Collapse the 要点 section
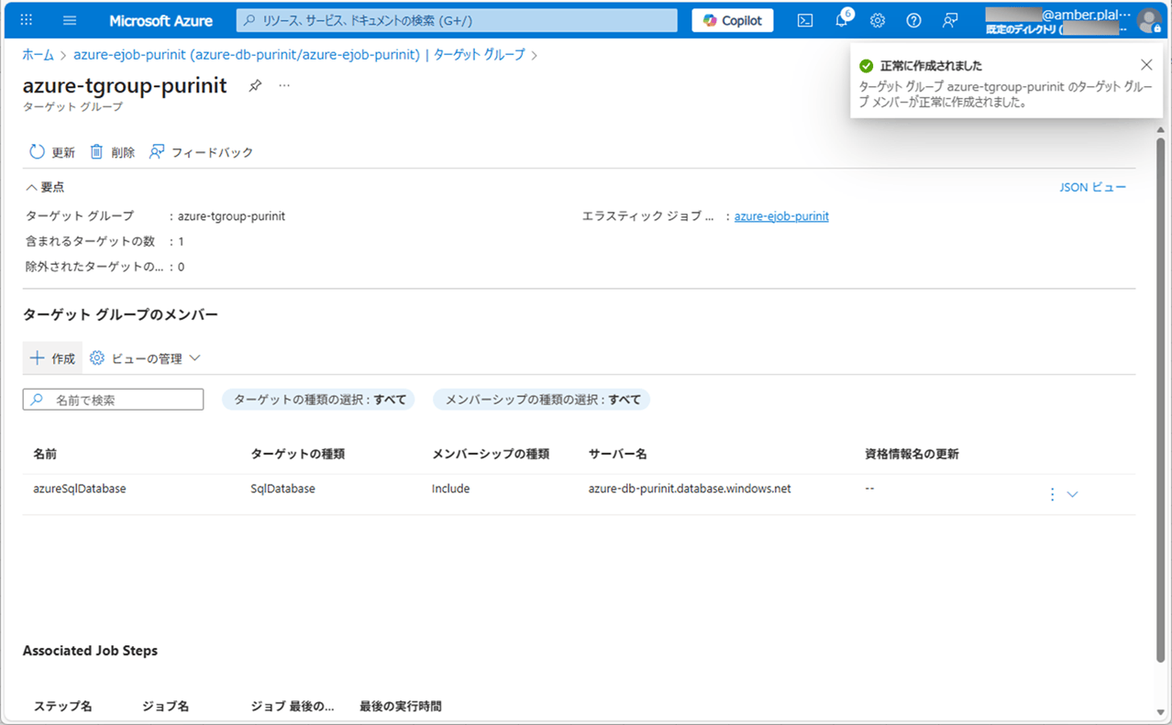This screenshot has width=1172, height=725. click(45, 187)
